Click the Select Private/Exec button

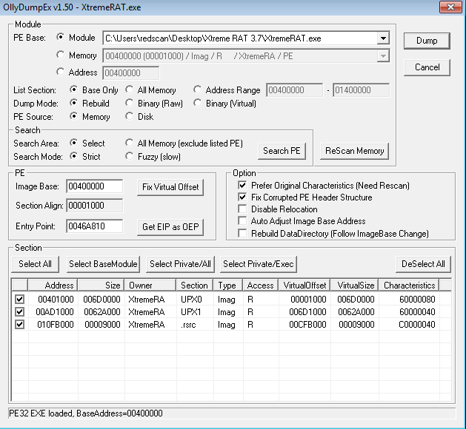point(259,264)
